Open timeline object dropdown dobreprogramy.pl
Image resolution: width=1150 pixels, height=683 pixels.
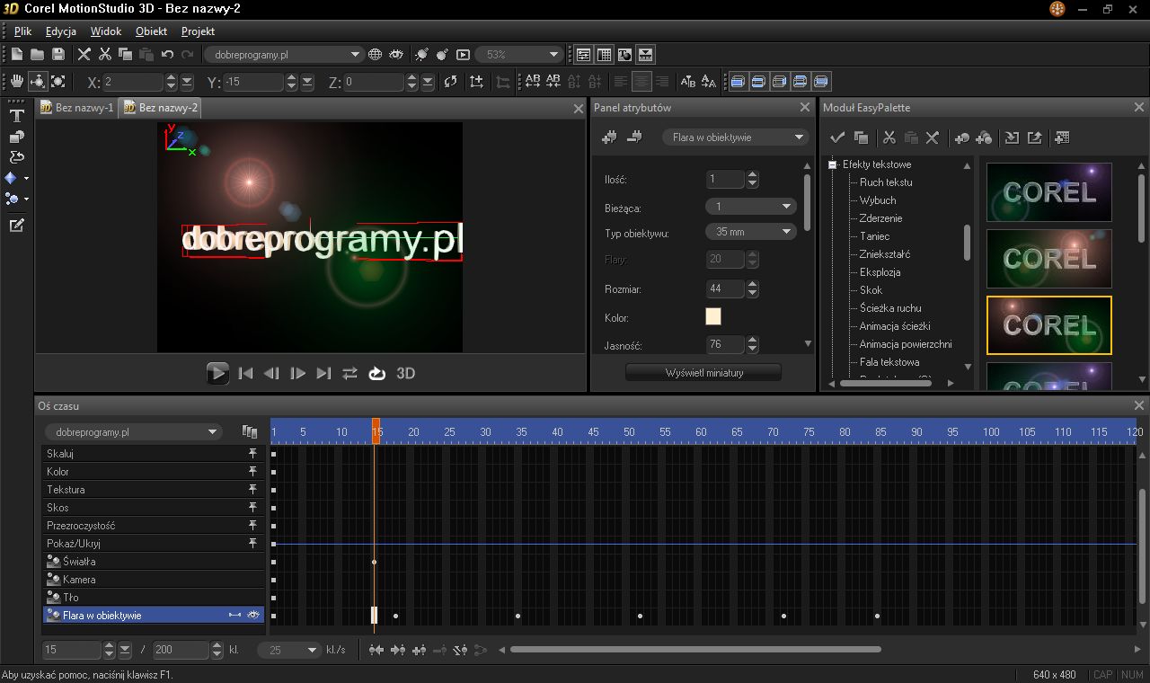coord(132,432)
